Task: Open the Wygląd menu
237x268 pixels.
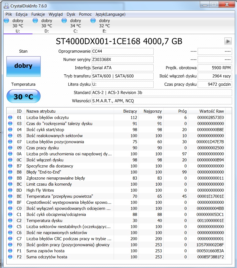Action: (x=56, y=14)
